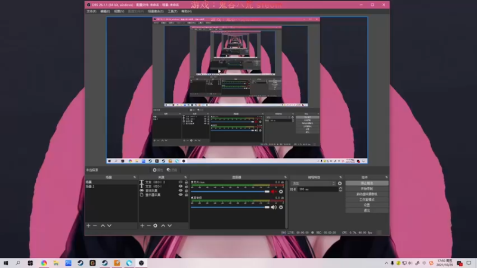This screenshot has width=477, height=268.
Task: Open the Windows Start menu
Action: tap(6, 263)
